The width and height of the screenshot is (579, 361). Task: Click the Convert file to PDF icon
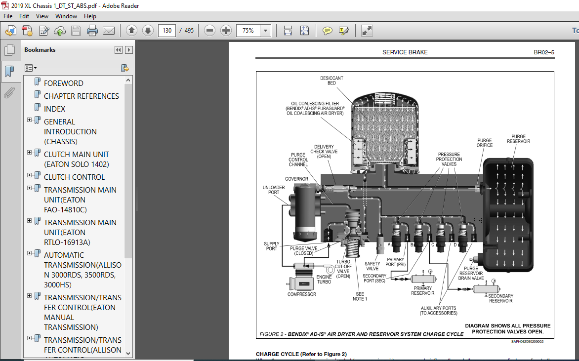pyautogui.click(x=27, y=31)
